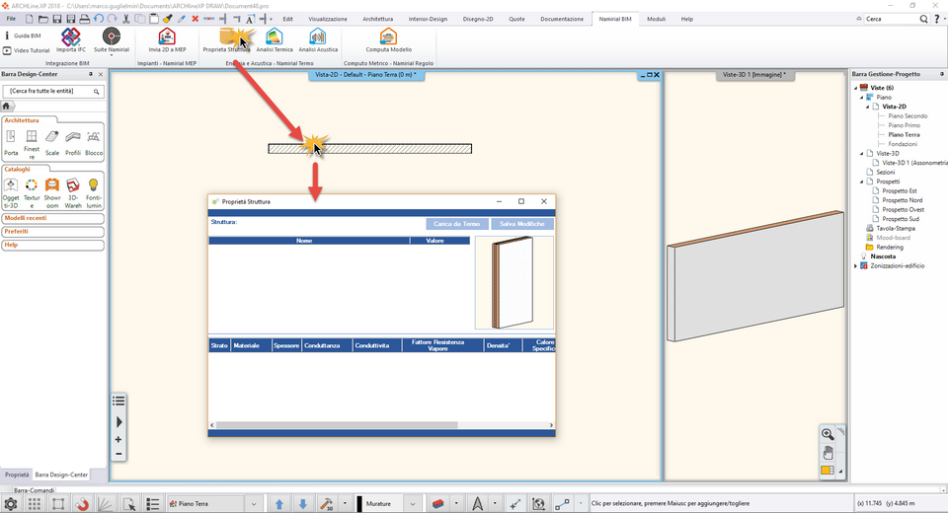The width and height of the screenshot is (948, 513).
Task: Open the Documentazione tab
Action: tap(562, 19)
